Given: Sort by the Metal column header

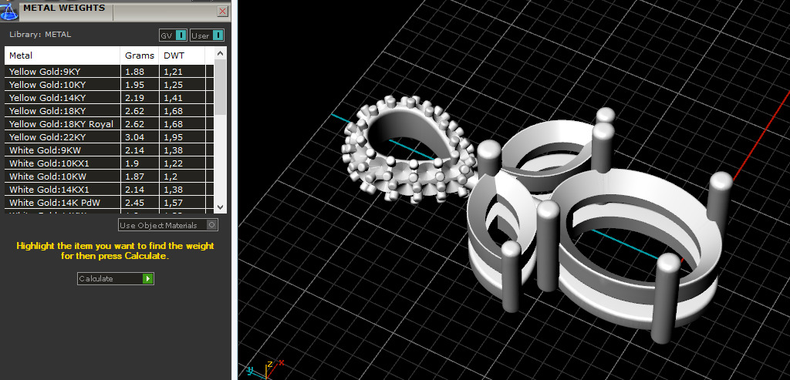Looking at the screenshot, I should pos(62,55).
